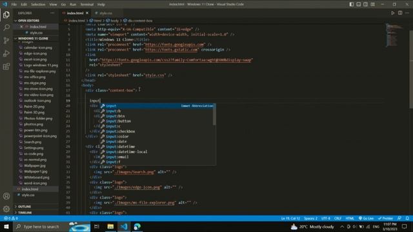413x232 pixels.
Task: Open File Explorer from the taskbar
Action: point(110,227)
